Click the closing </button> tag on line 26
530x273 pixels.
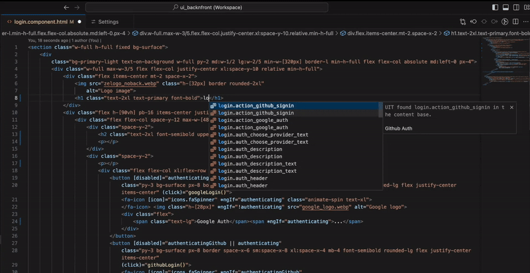(123, 236)
